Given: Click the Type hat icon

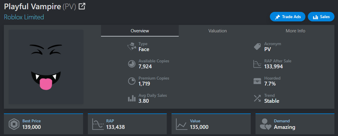Looking at the screenshot, I should [x=131, y=47].
